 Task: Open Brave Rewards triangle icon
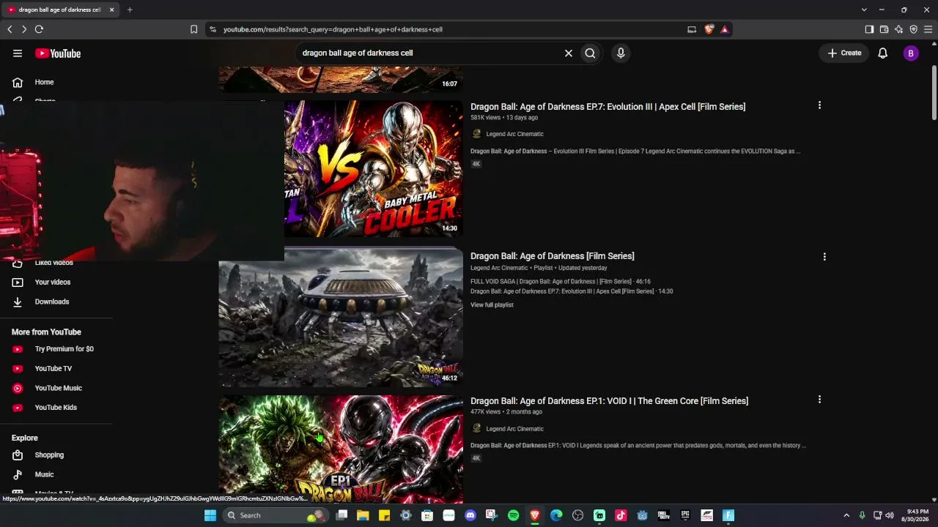point(725,29)
